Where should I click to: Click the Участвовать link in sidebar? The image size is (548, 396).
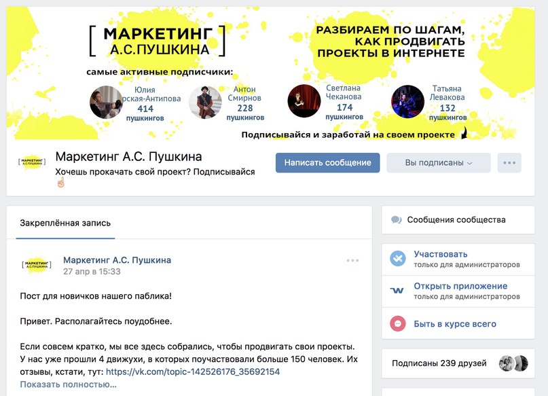coord(440,254)
